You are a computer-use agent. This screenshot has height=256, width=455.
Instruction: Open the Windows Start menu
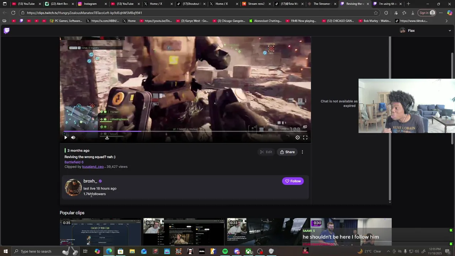pos(5,251)
